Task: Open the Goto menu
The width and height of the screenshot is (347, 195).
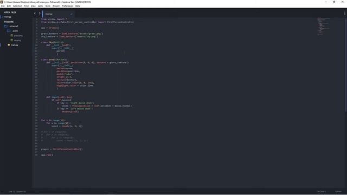Action: click(40, 6)
